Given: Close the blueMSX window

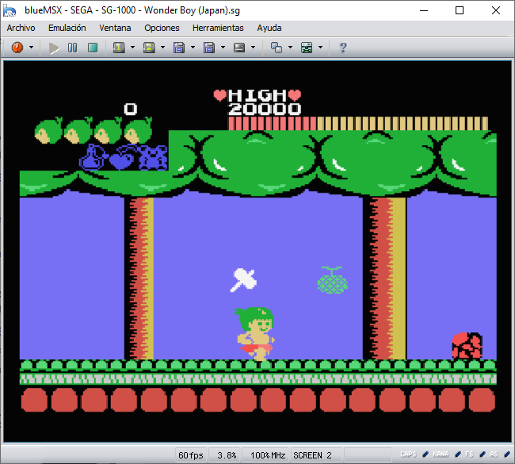Looking at the screenshot, I should coord(496,10).
